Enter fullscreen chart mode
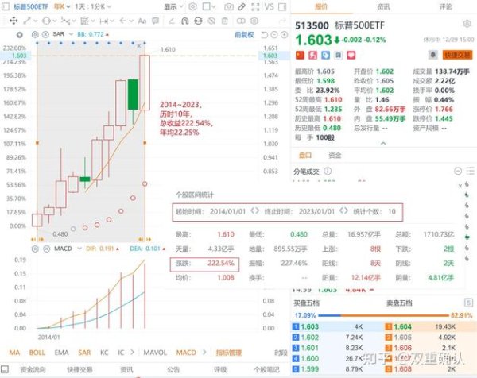The height and width of the screenshot is (378, 477). pos(255,6)
